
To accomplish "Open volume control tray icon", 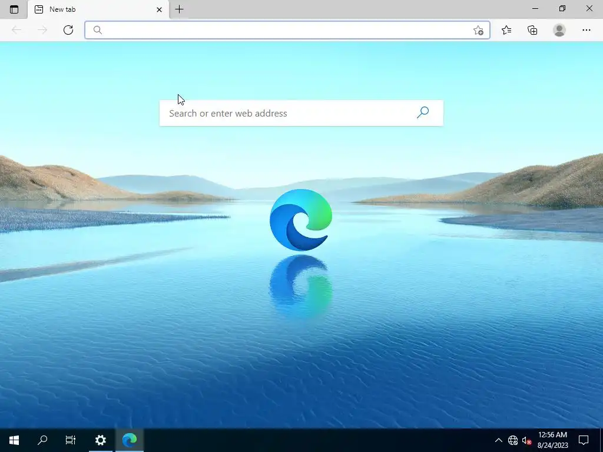I will point(526,440).
